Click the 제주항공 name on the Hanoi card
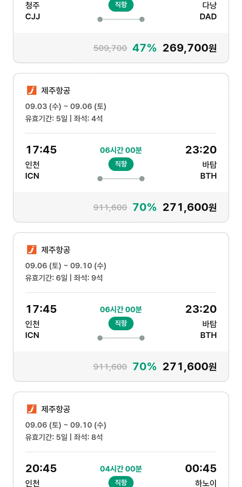This screenshot has width=242, height=487. pyautogui.click(x=55, y=409)
